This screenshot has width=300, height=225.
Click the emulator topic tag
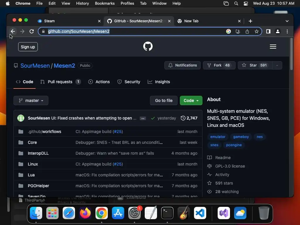(x=218, y=137)
